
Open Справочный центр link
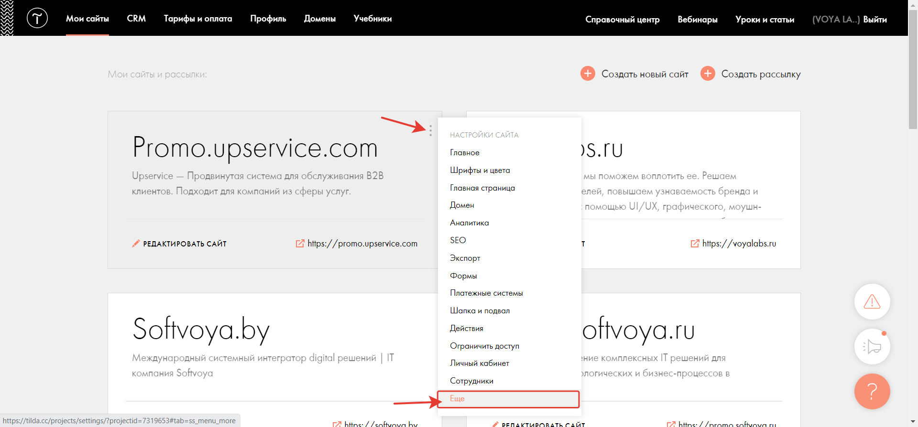click(x=623, y=20)
